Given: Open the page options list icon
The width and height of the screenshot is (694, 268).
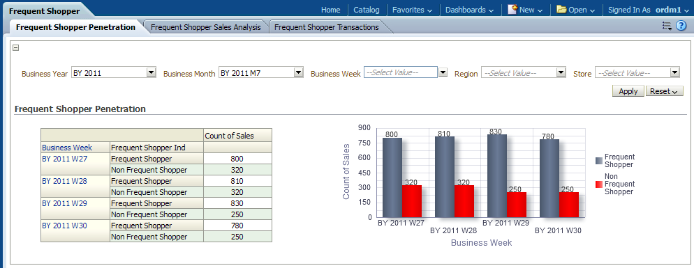Looking at the screenshot, I should (667, 26).
